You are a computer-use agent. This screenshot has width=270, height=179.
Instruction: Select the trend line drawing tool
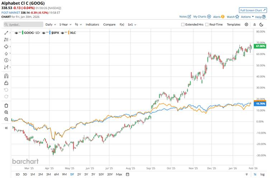pyautogui.click(x=6, y=33)
